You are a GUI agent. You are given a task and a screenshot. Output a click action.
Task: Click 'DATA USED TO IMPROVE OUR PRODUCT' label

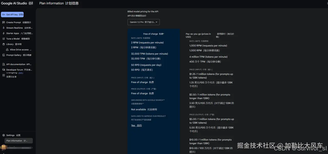coord(148,116)
